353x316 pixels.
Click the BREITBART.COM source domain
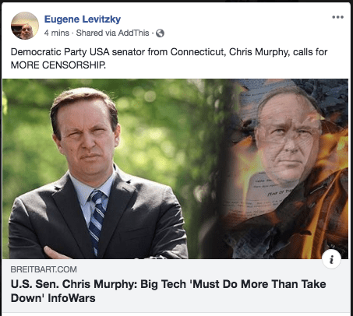coord(44,269)
